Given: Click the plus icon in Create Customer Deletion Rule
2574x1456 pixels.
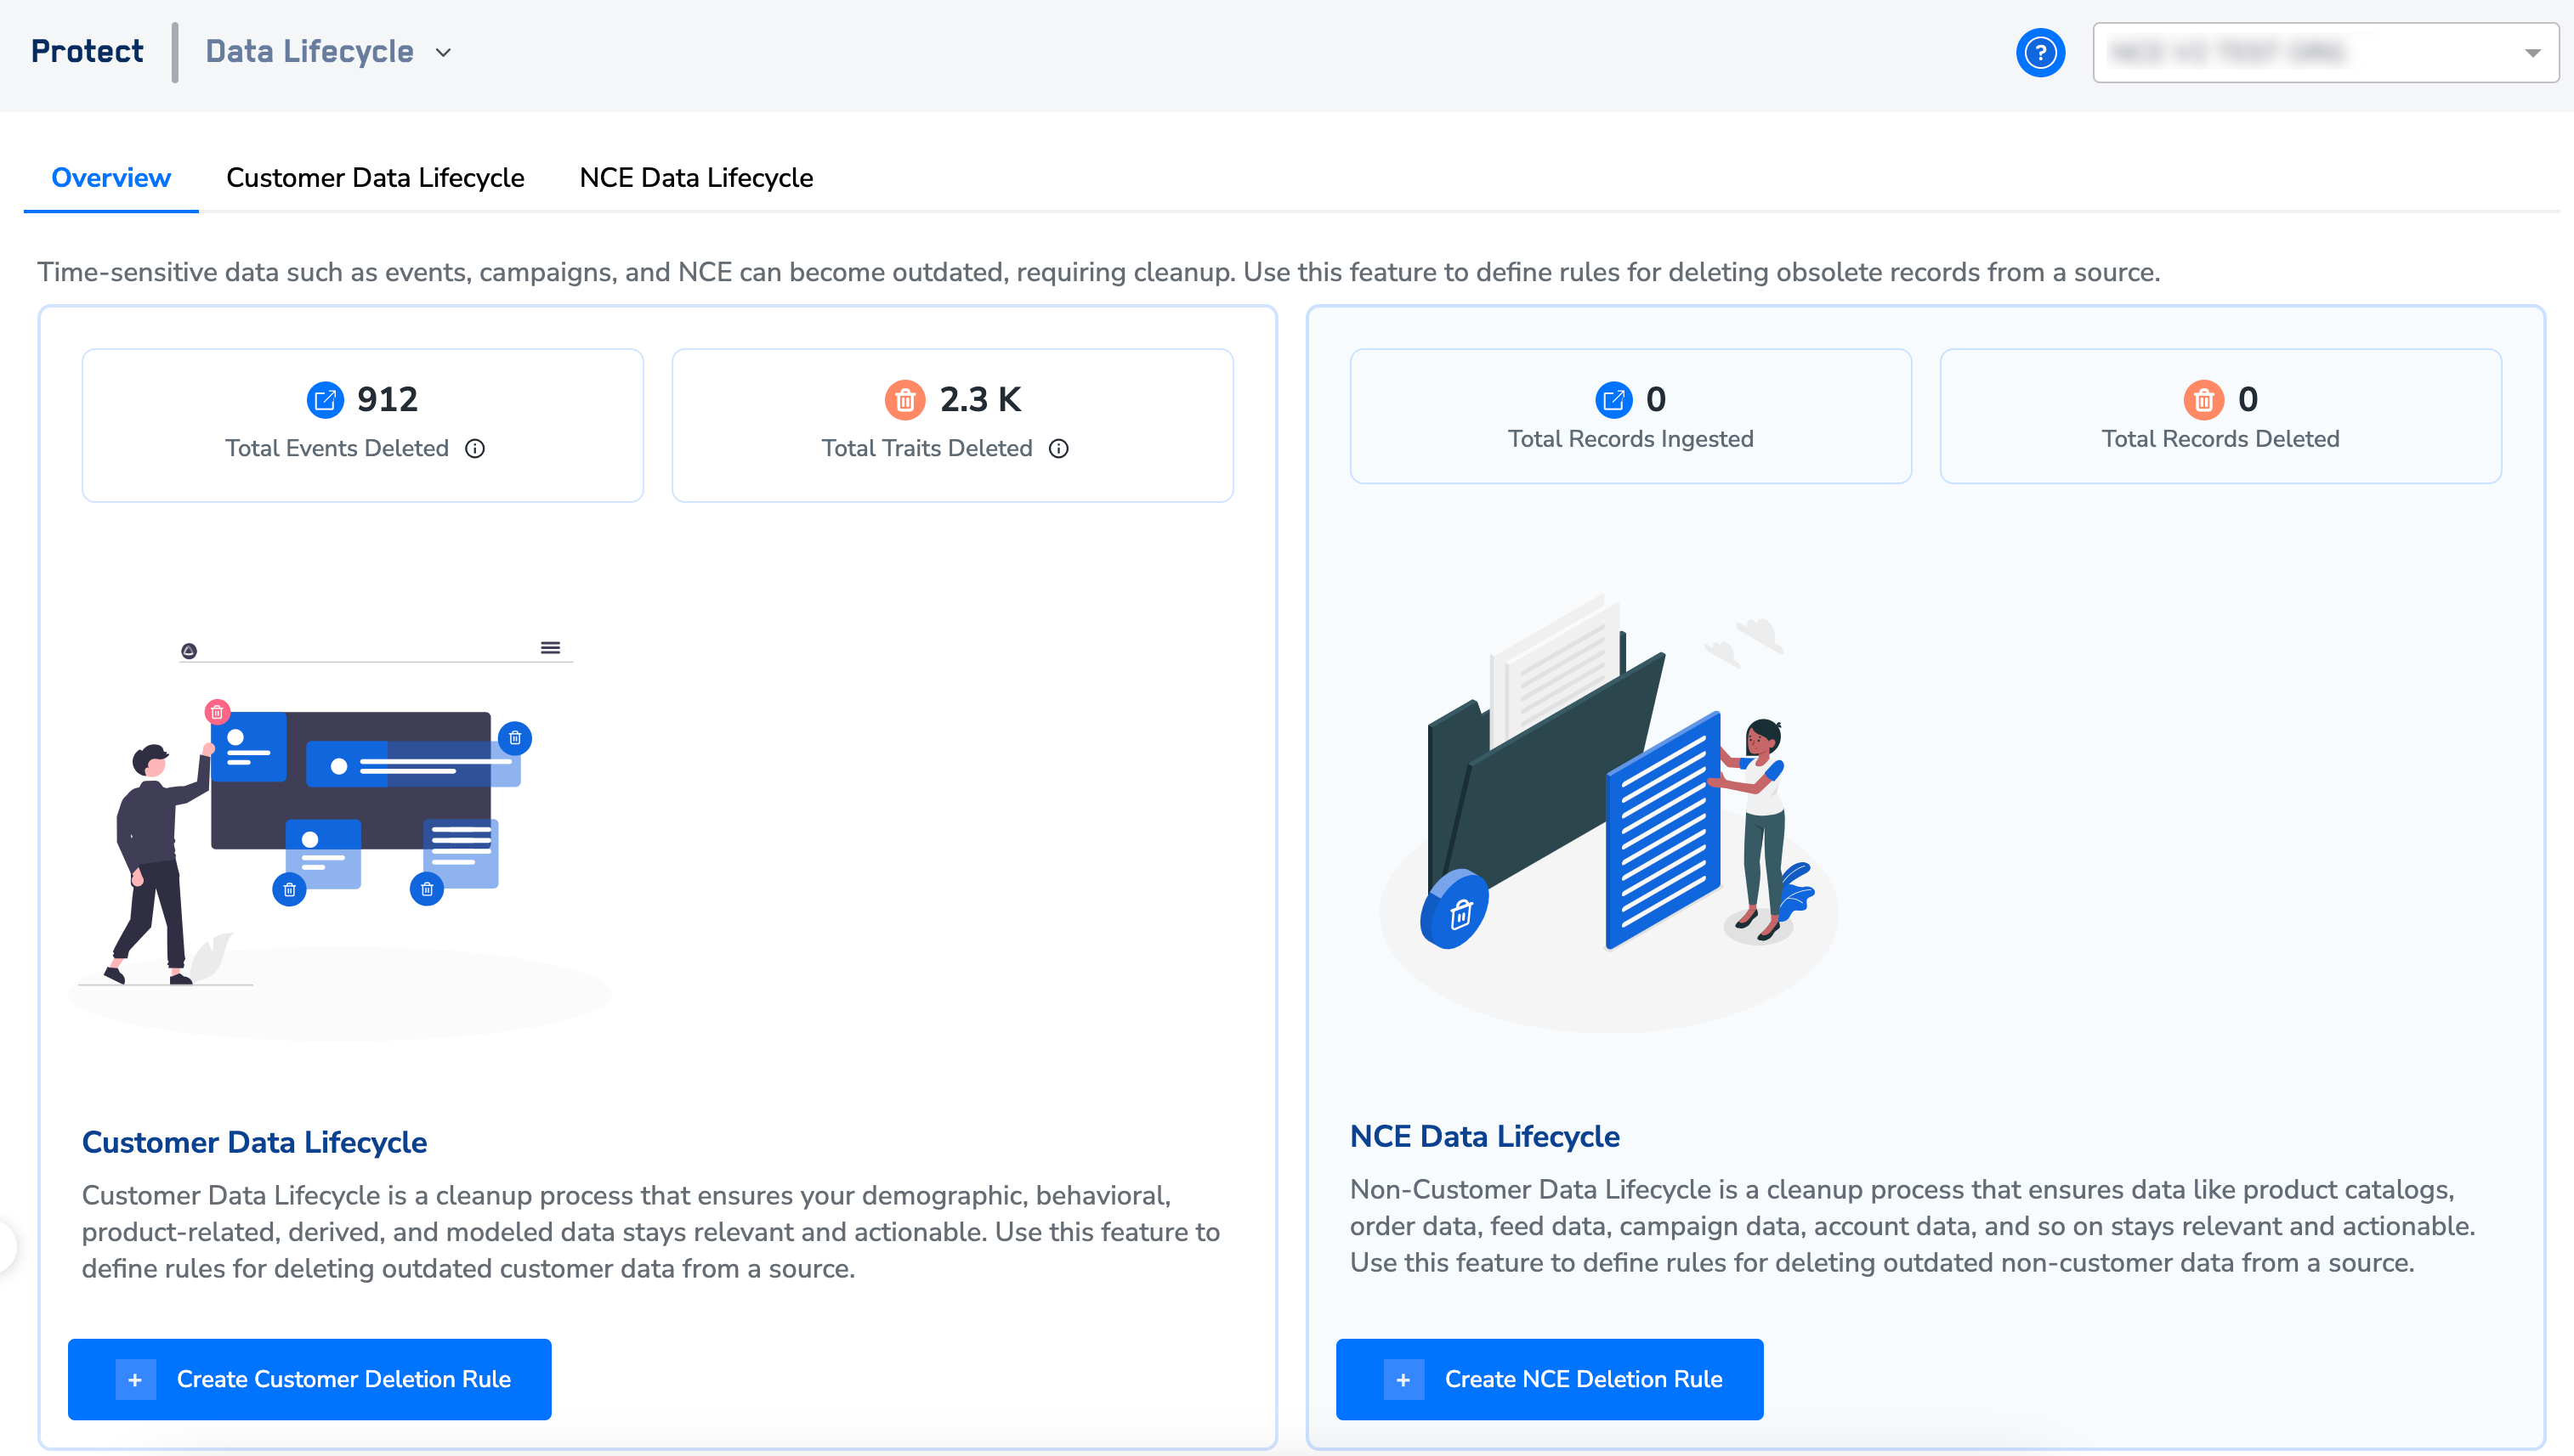Looking at the screenshot, I should pos(135,1379).
